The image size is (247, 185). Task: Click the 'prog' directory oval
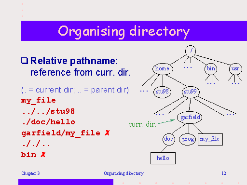click(188, 139)
